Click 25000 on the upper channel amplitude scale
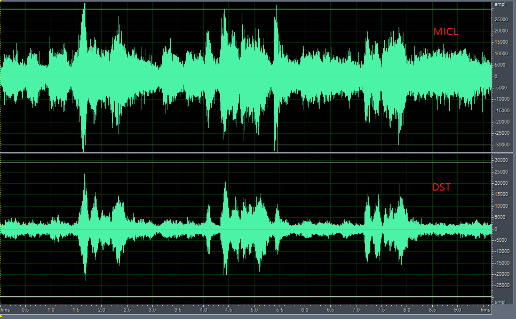The width and height of the screenshot is (516, 319). (501, 20)
